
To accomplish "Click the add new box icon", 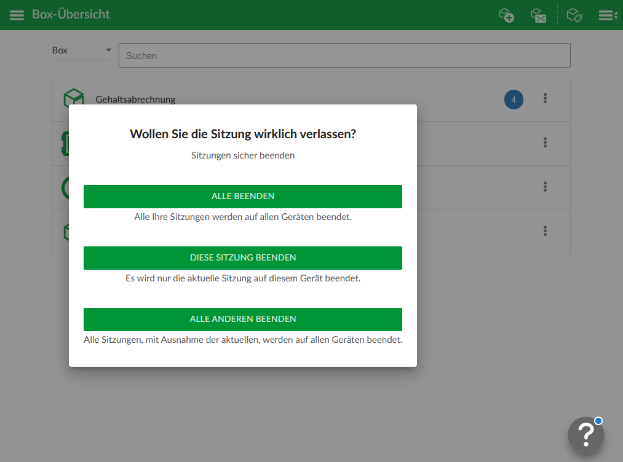I will [x=506, y=15].
